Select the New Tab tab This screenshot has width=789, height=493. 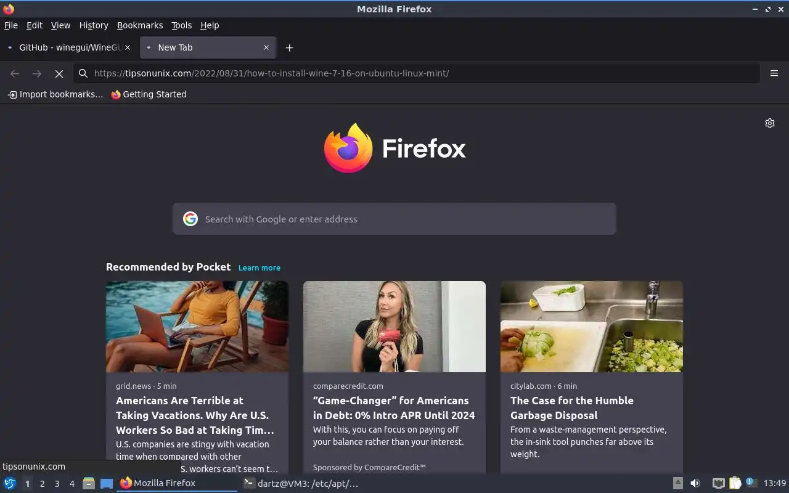coord(208,47)
